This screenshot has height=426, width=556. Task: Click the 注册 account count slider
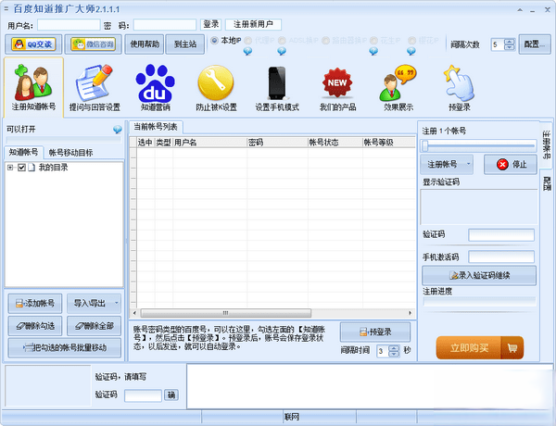pos(478,145)
